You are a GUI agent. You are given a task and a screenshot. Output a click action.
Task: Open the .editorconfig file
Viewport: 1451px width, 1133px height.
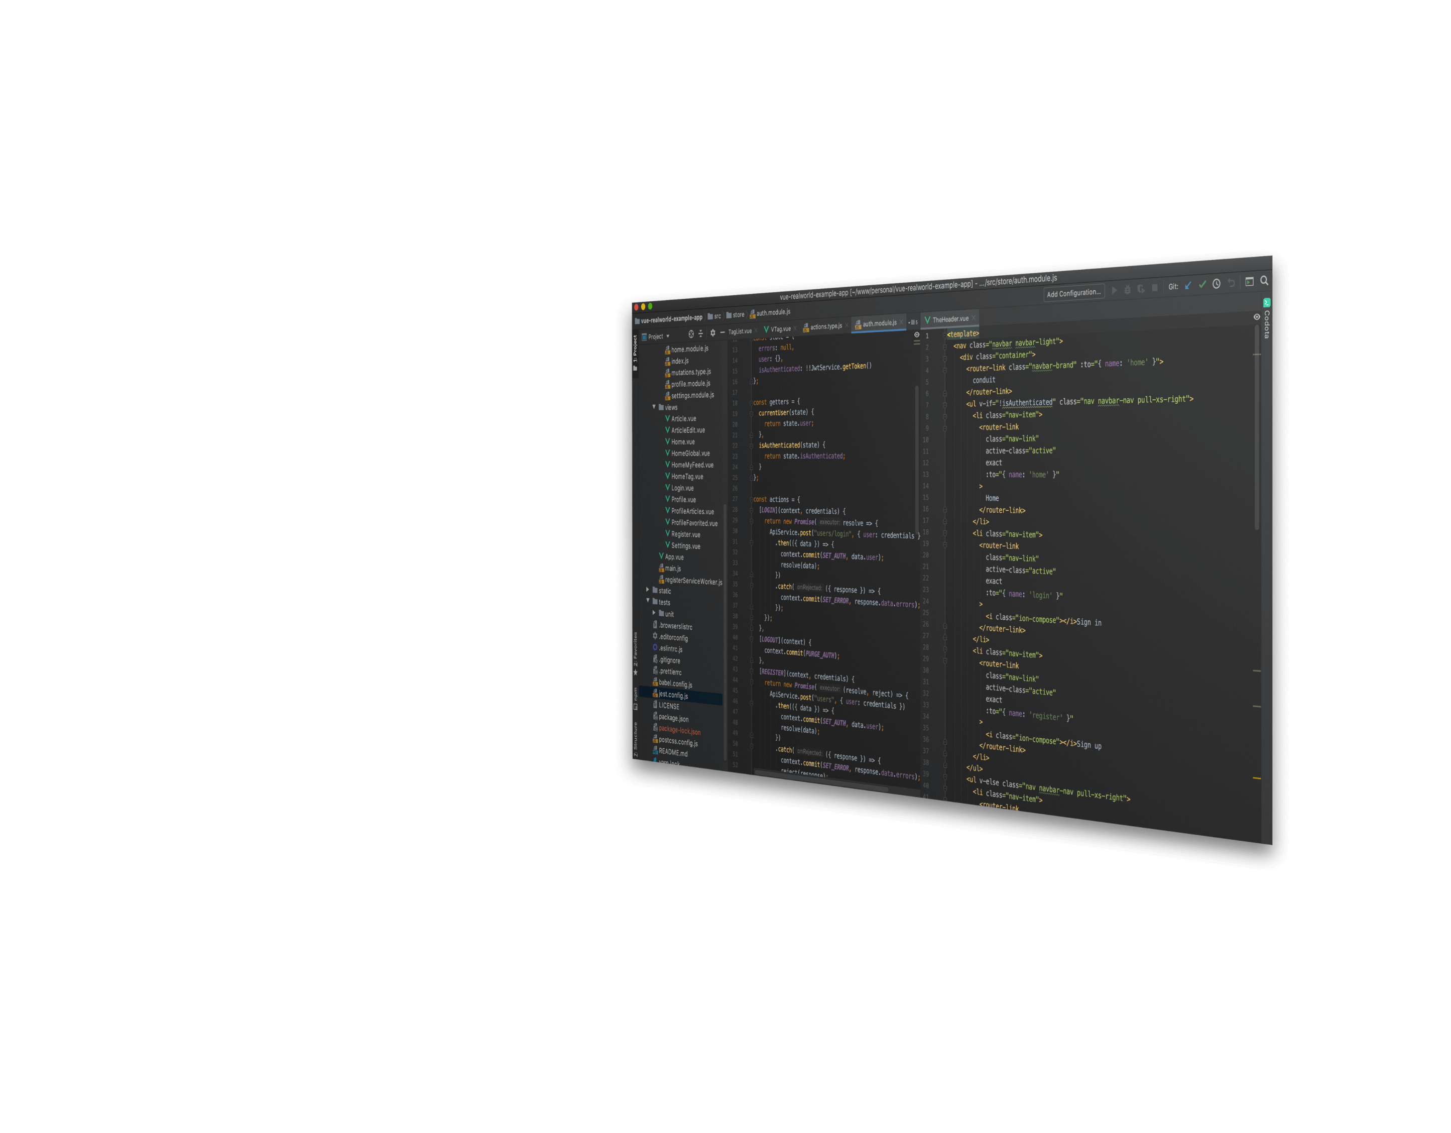(670, 637)
